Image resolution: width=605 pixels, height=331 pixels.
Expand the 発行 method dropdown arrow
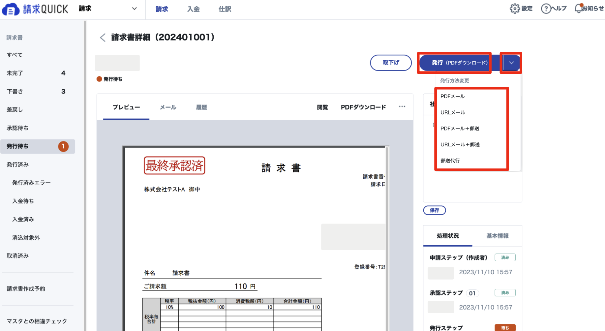511,63
